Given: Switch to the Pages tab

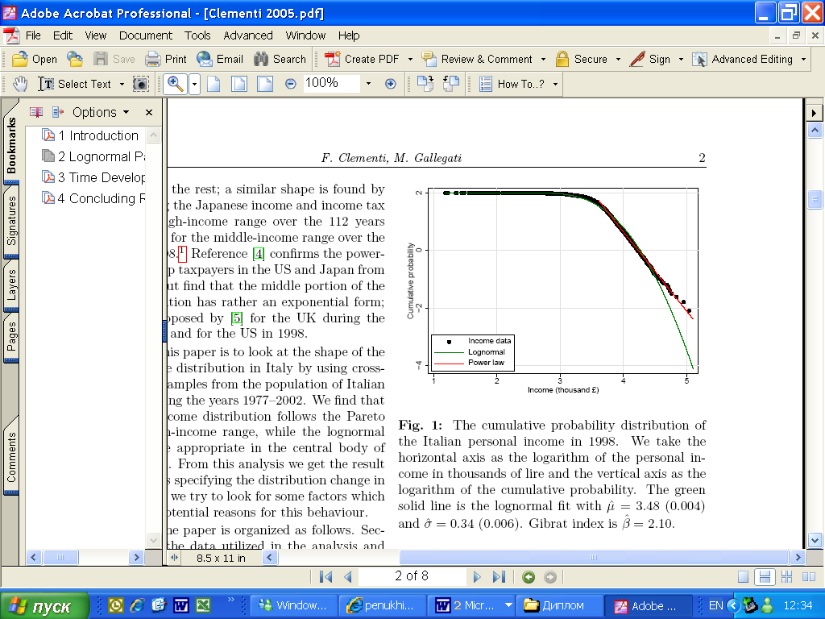Looking at the screenshot, I should (x=11, y=337).
